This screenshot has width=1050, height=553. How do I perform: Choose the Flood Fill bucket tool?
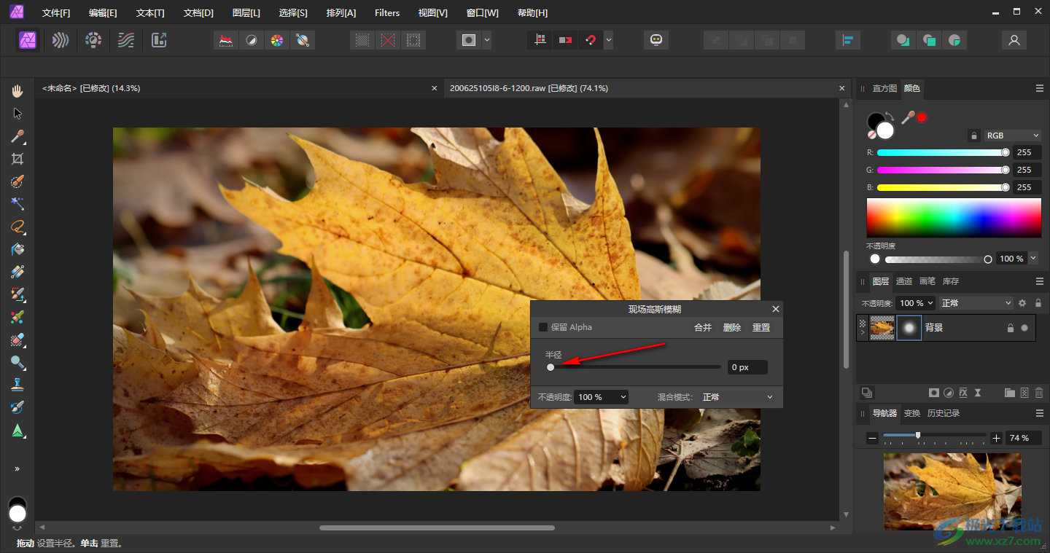(x=17, y=249)
